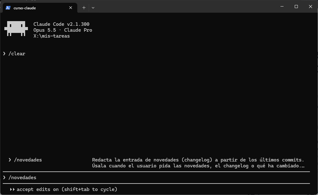
Task: Open a new terminal tab with plus button
Action: pos(84,8)
